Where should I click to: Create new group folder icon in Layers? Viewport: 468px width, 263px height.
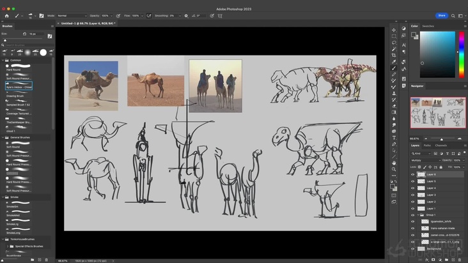tap(446, 260)
